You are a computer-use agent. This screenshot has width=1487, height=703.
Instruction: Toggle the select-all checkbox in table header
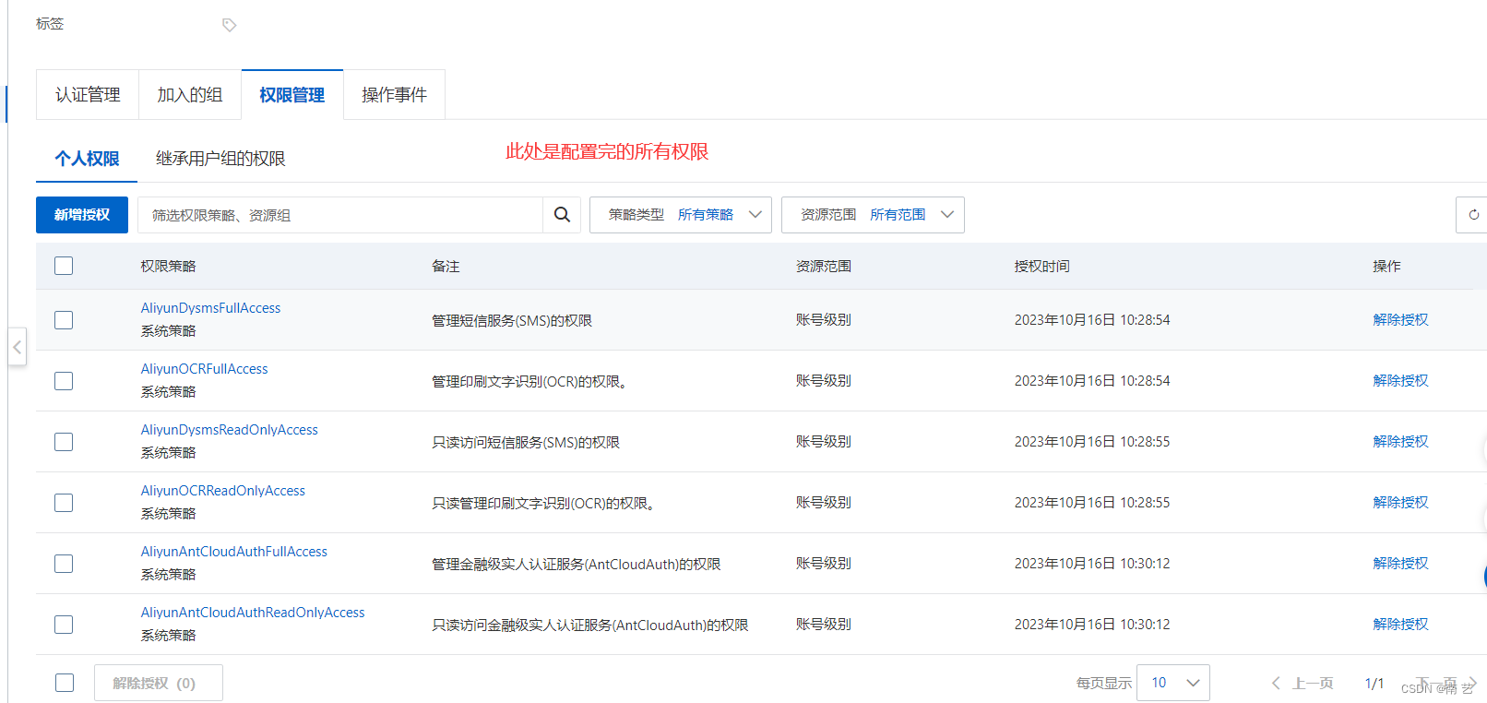pyautogui.click(x=64, y=266)
